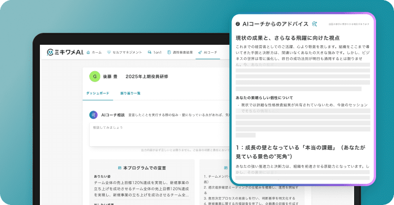
Task: Click the あなたの素晴らしい個性について subheading
Action: [x=264, y=98]
